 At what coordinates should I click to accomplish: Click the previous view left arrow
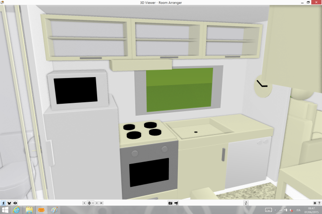pyautogui.click(x=84, y=203)
